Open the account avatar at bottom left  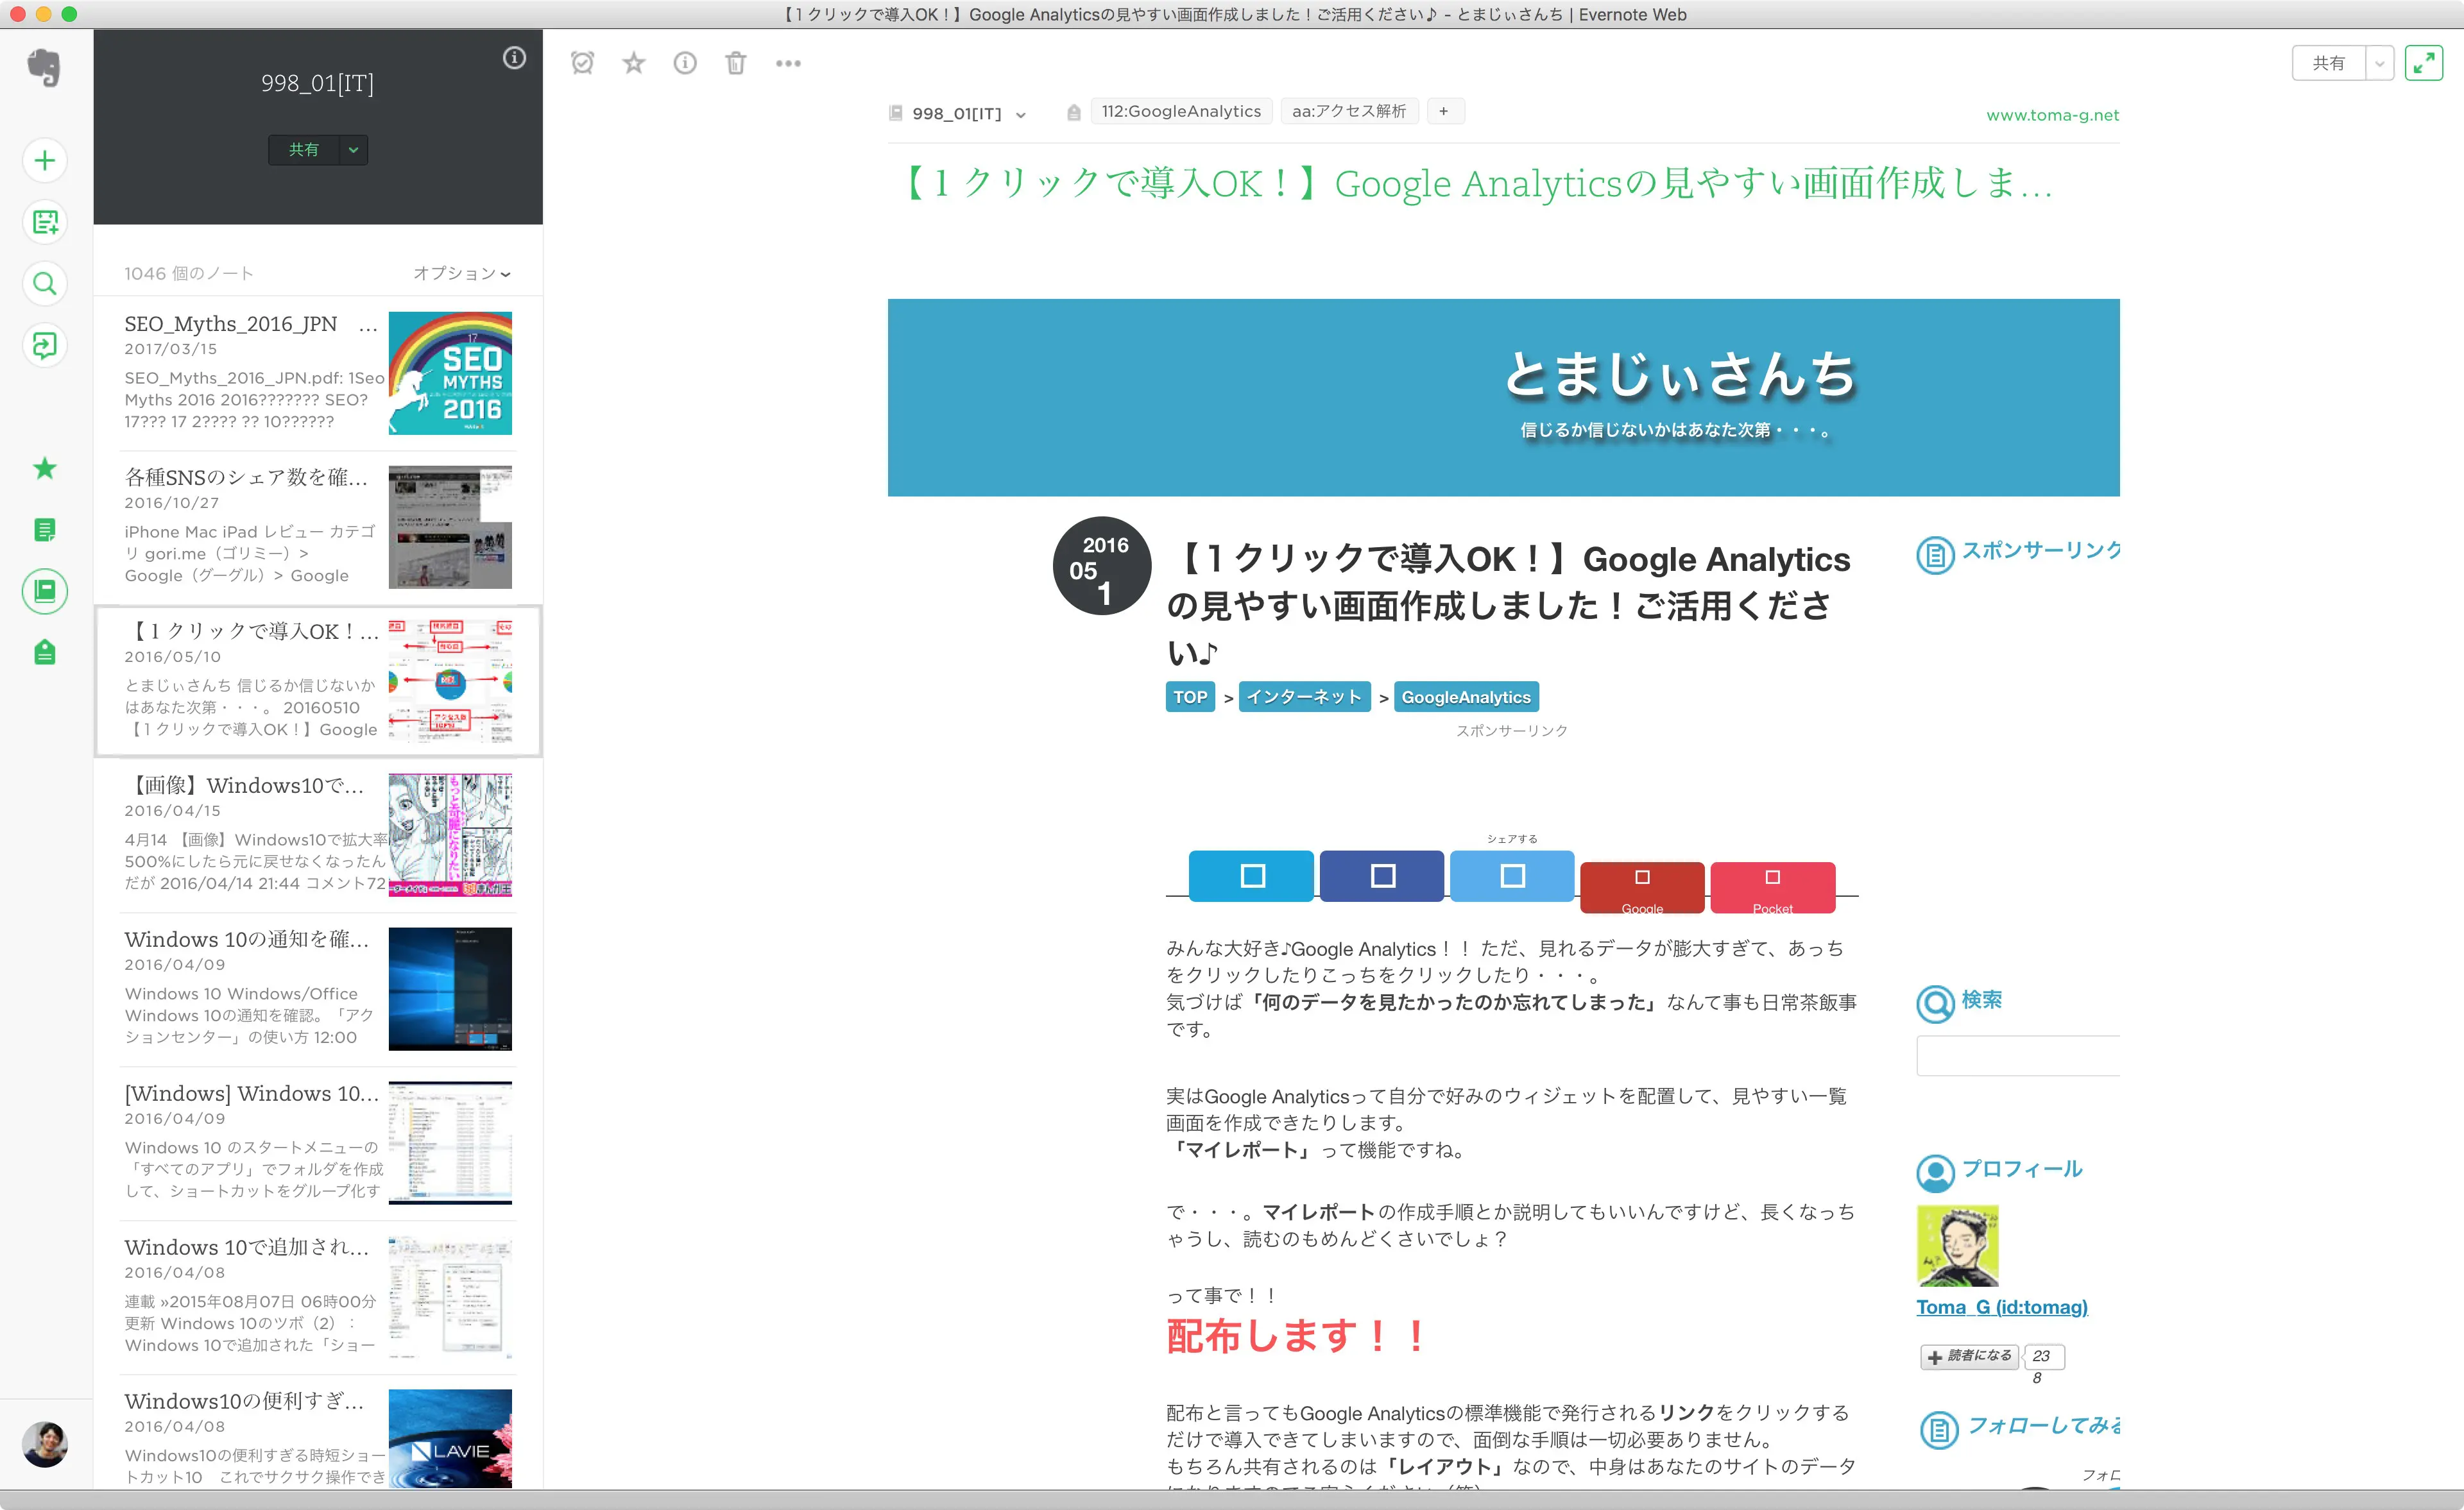pyautogui.click(x=45, y=1444)
